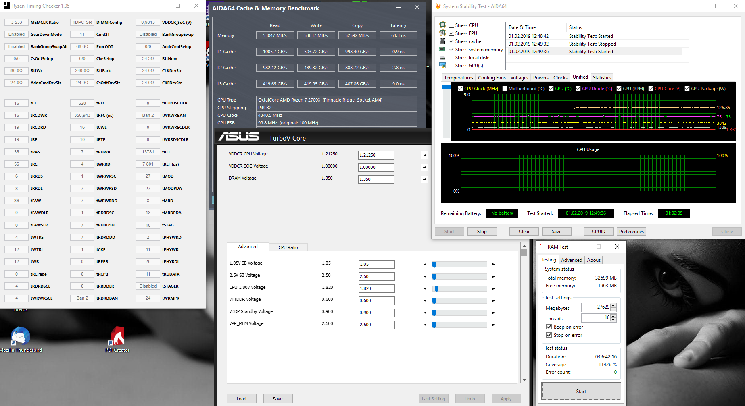Switch to the Temperatures tab
The image size is (745, 406).
click(x=459, y=78)
